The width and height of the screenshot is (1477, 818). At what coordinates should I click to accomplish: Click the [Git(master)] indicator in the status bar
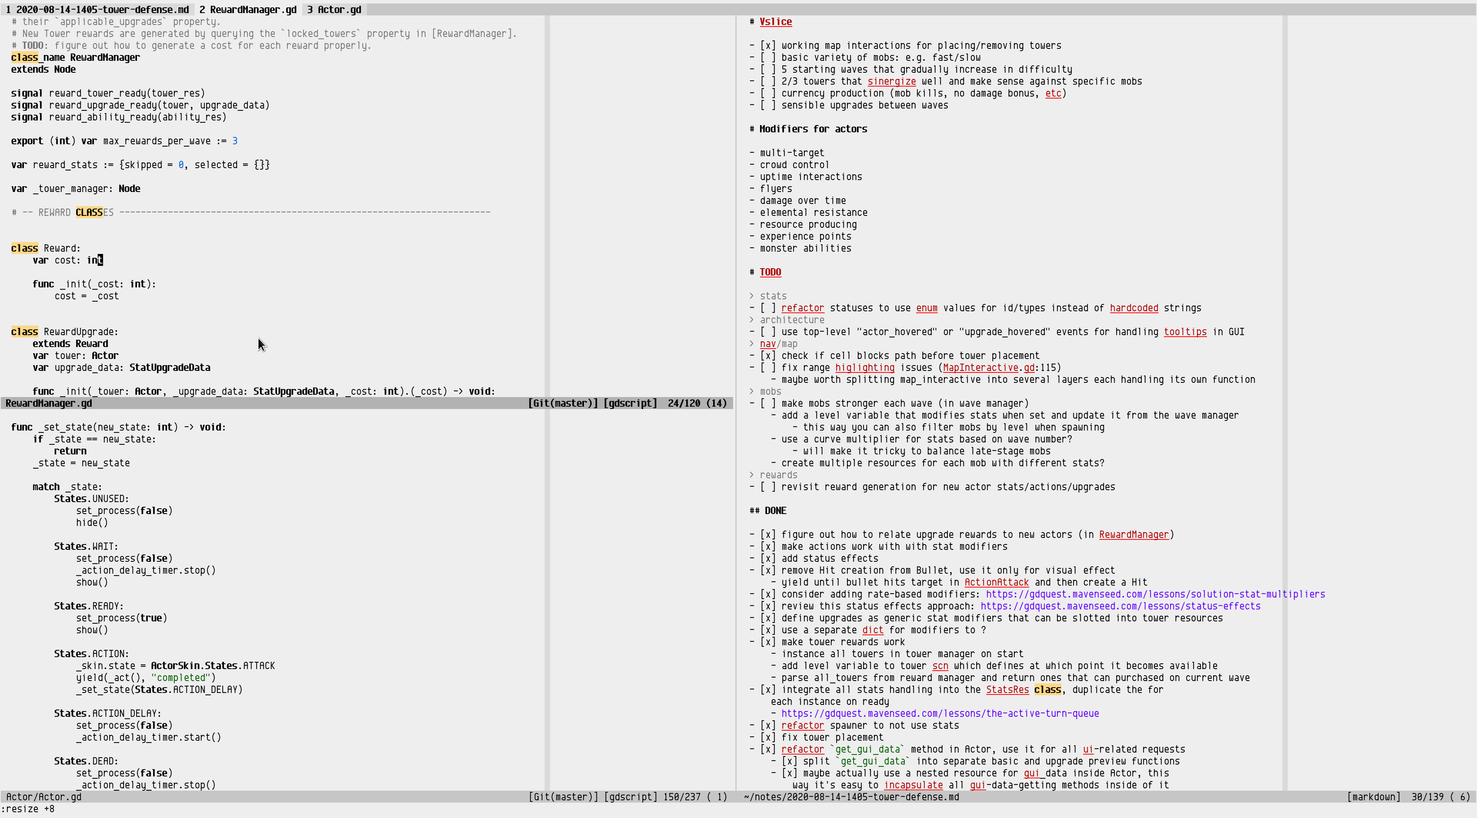(x=563, y=403)
